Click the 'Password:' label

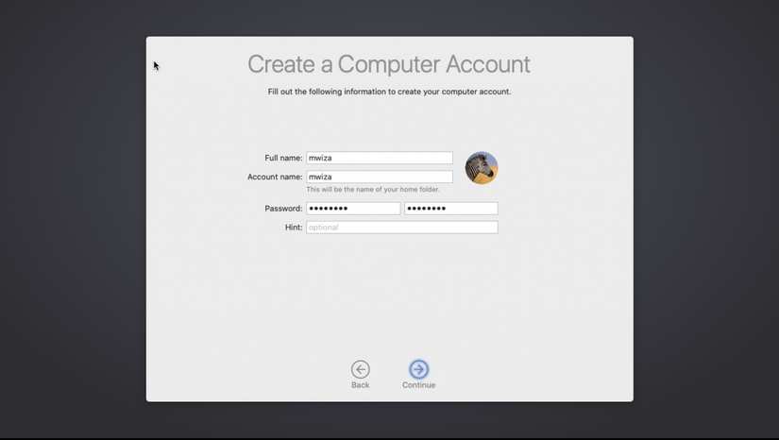click(283, 209)
